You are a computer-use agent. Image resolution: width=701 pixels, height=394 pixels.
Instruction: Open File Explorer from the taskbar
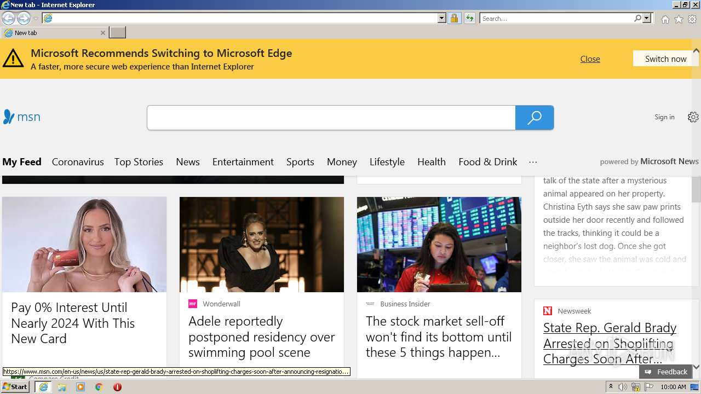click(62, 387)
